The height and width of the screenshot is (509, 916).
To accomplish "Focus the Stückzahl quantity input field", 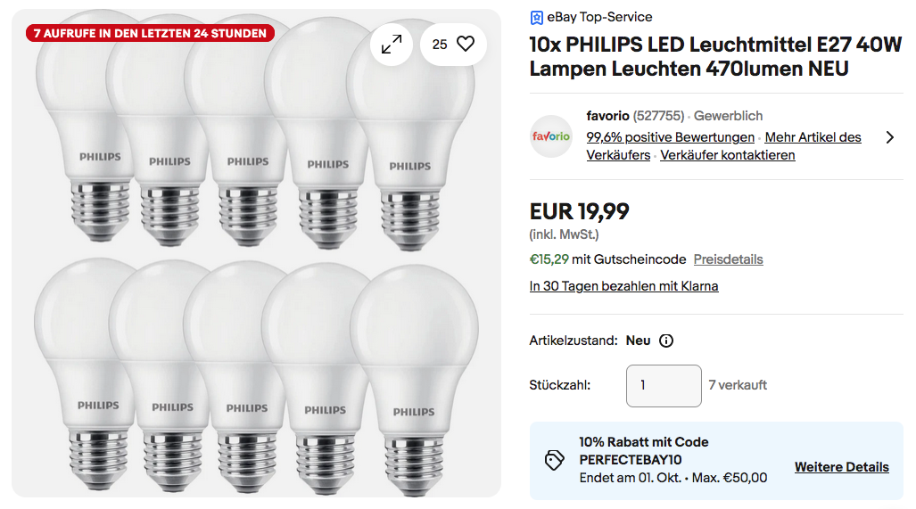I will coord(664,386).
